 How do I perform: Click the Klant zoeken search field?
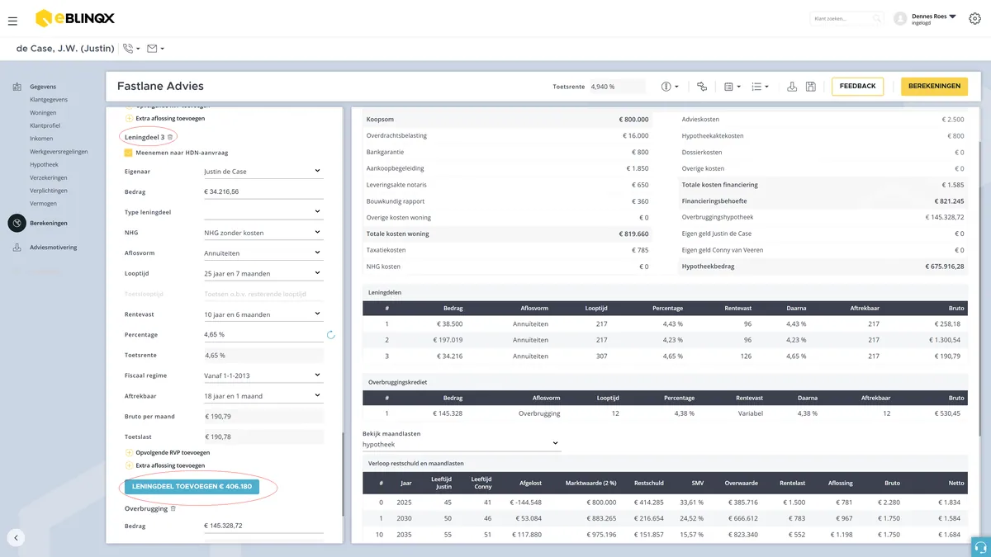click(x=847, y=18)
